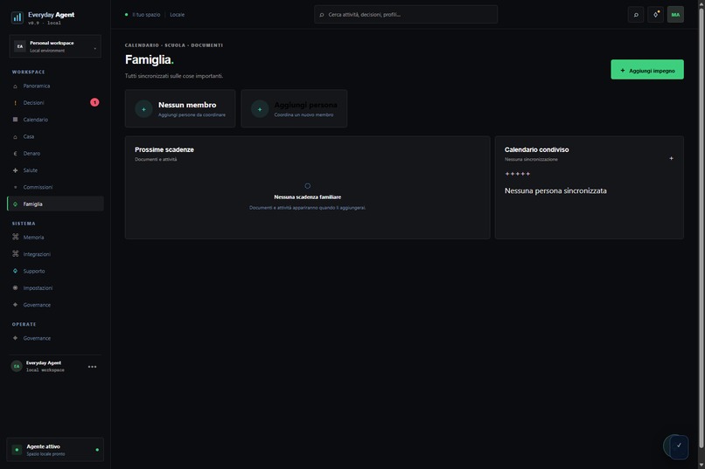Click the plus icon on Aggiungi persona
Image resolution: width=705 pixels, height=469 pixels.
pyautogui.click(x=260, y=109)
